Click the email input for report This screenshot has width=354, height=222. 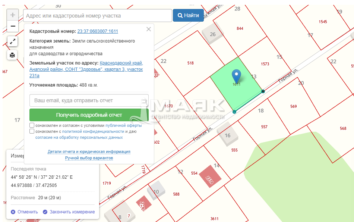(89, 100)
